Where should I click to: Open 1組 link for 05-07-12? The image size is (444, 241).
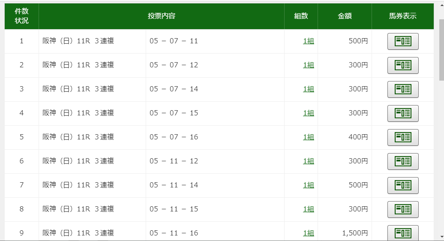click(309, 65)
